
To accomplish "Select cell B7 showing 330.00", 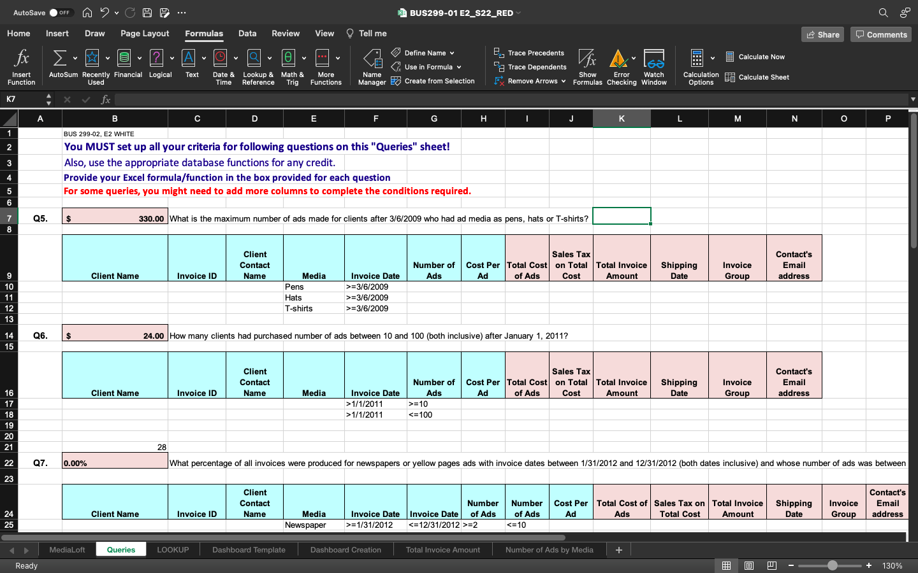I will coord(115,216).
